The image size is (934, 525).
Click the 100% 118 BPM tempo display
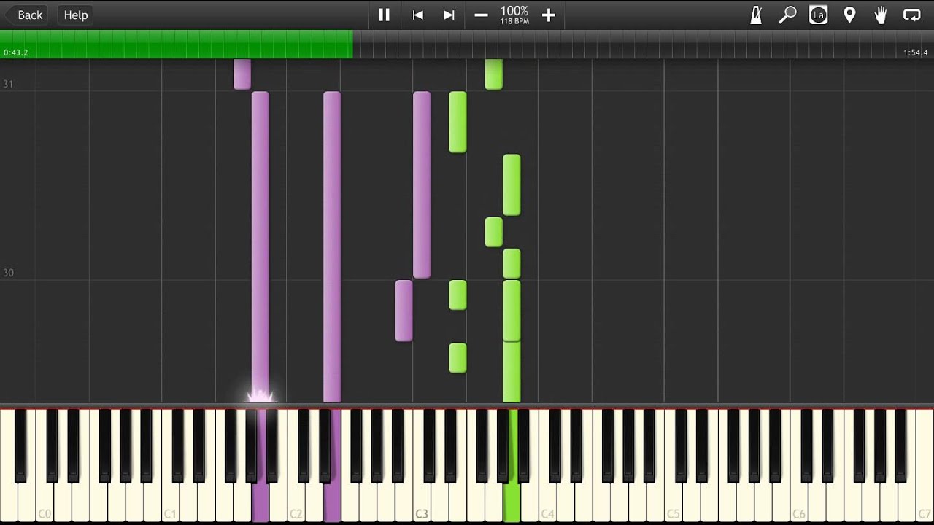click(x=514, y=15)
